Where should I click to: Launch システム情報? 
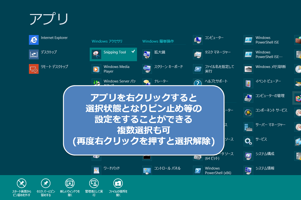coord(259,170)
